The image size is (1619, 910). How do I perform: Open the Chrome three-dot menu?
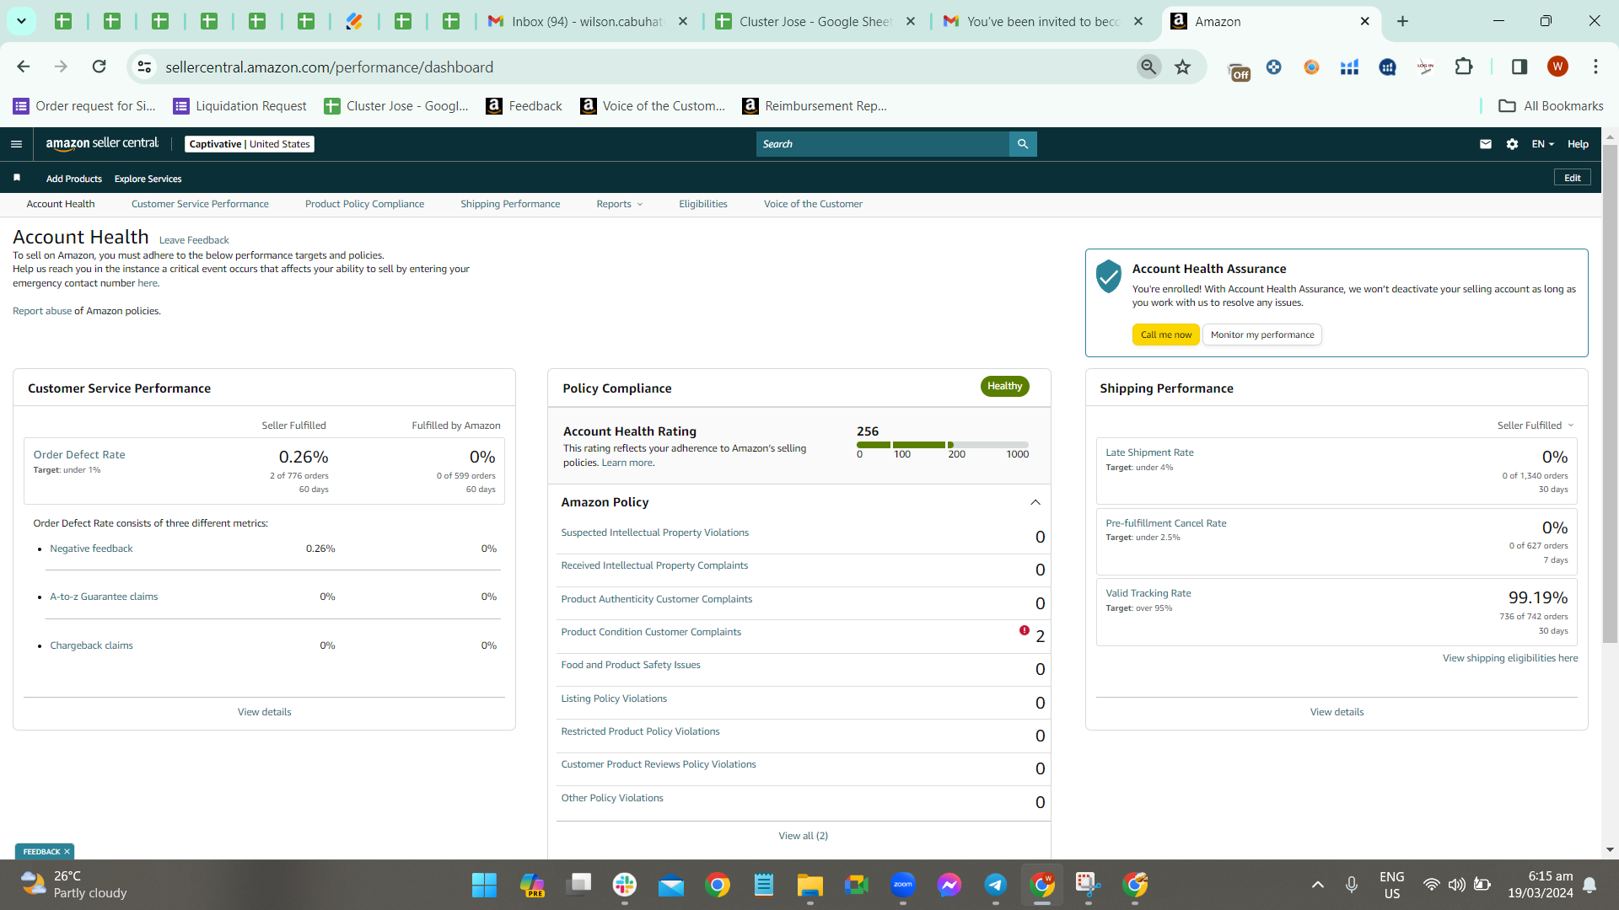point(1595,67)
